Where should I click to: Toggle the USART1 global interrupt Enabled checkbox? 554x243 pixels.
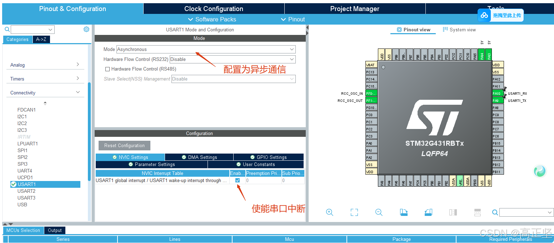238,181
